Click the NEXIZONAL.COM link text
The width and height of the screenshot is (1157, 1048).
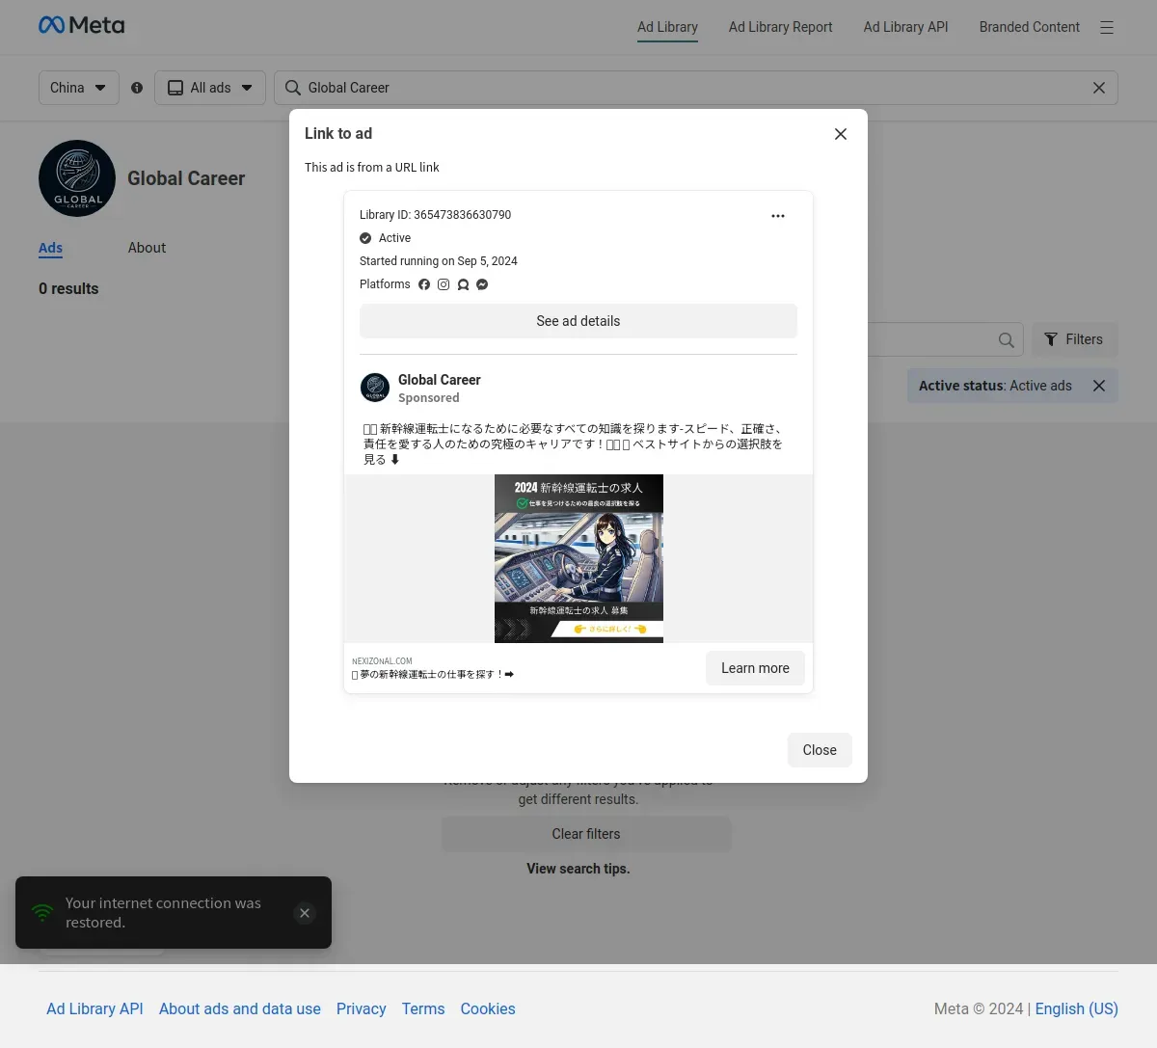382,661
